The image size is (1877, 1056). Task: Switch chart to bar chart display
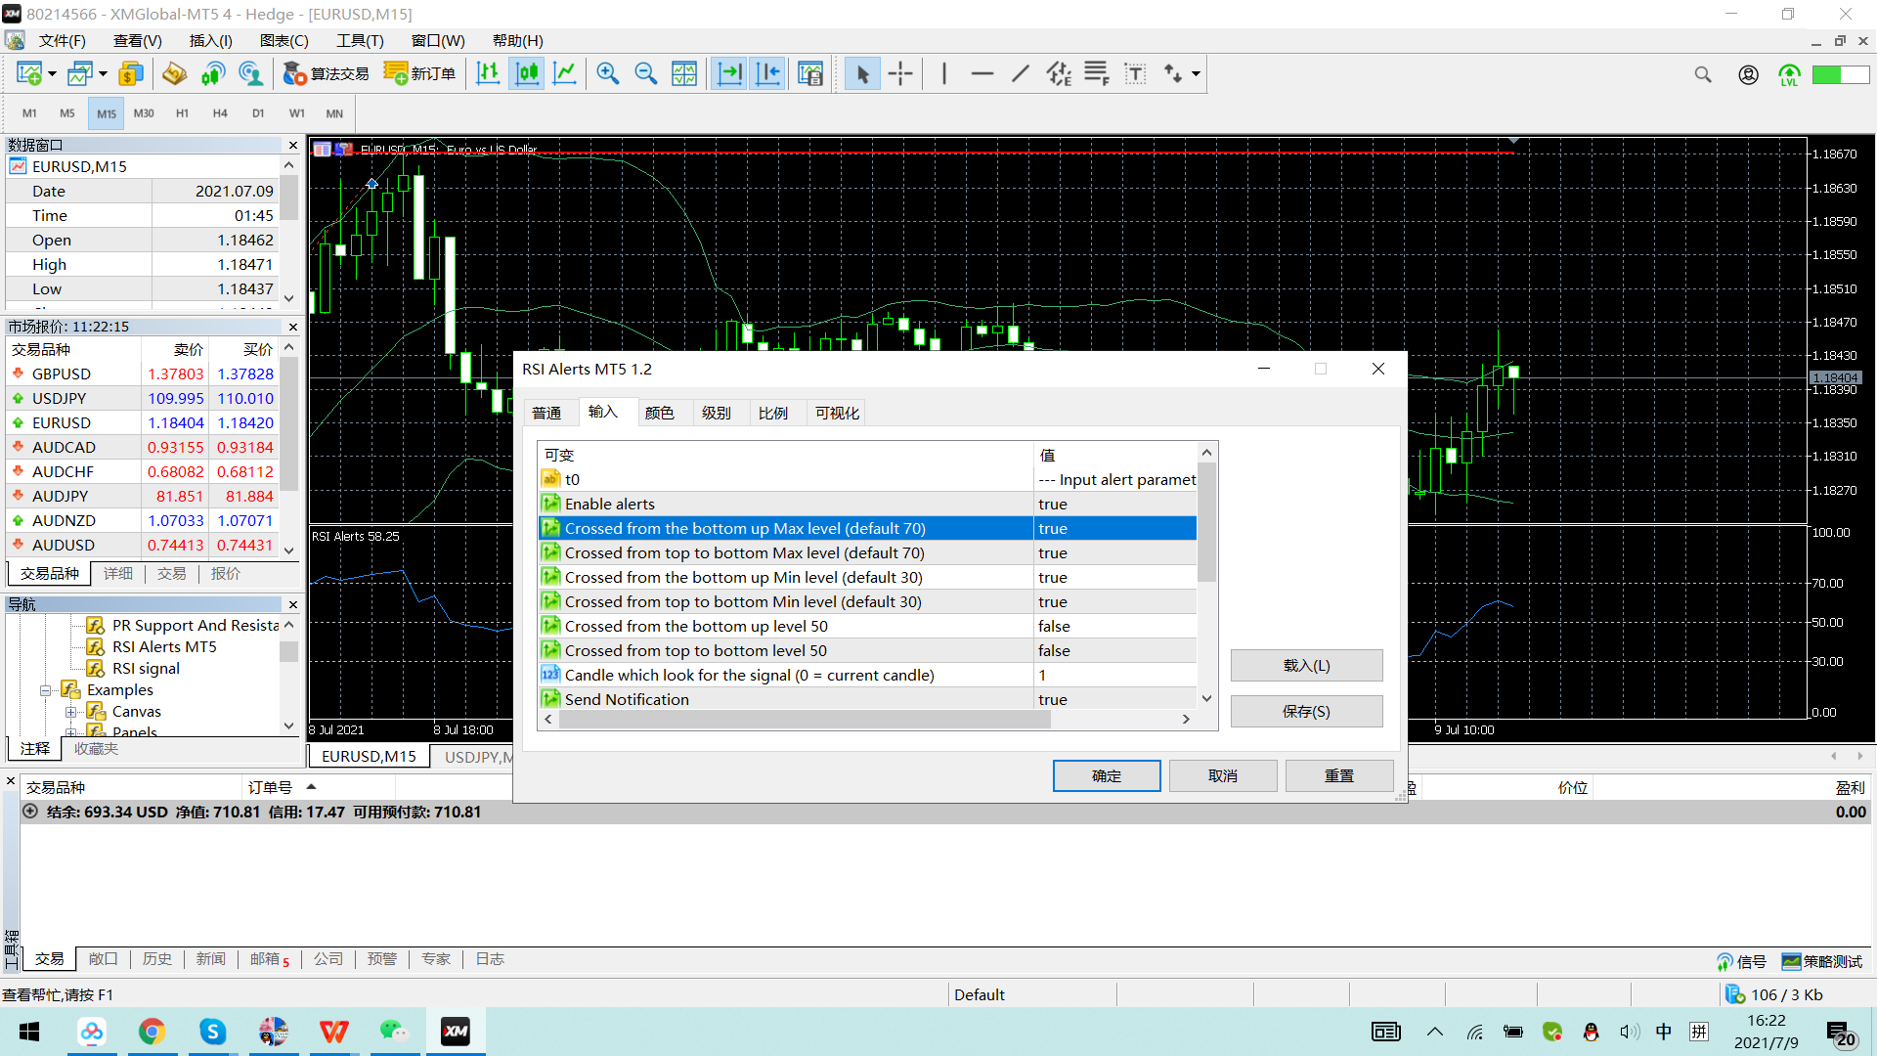(x=488, y=74)
